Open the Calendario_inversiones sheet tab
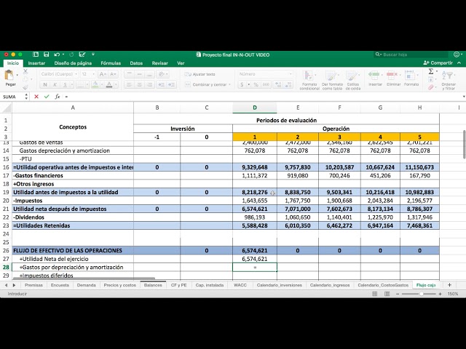This screenshot has width=466, height=349. pos(280,285)
